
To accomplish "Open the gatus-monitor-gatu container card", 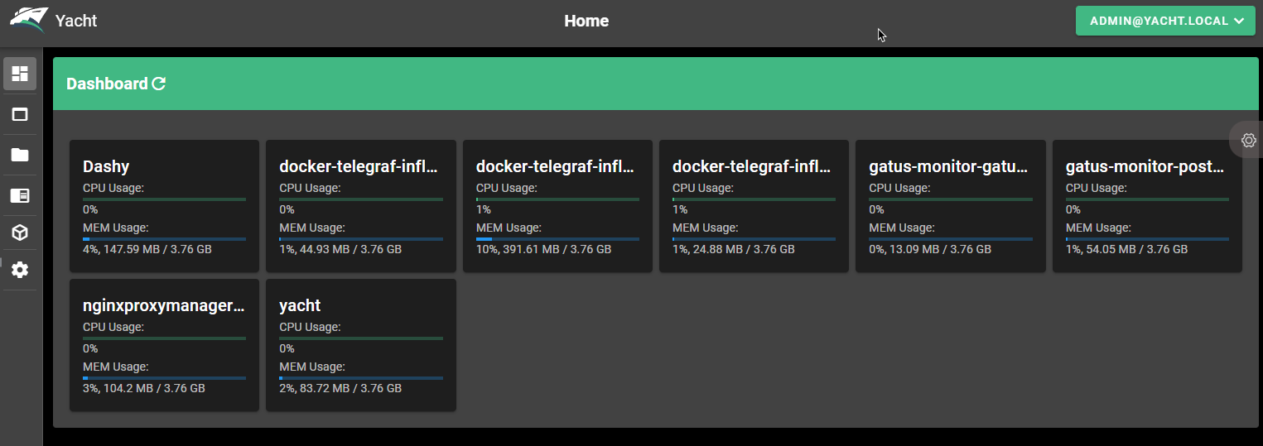I will coord(951,206).
